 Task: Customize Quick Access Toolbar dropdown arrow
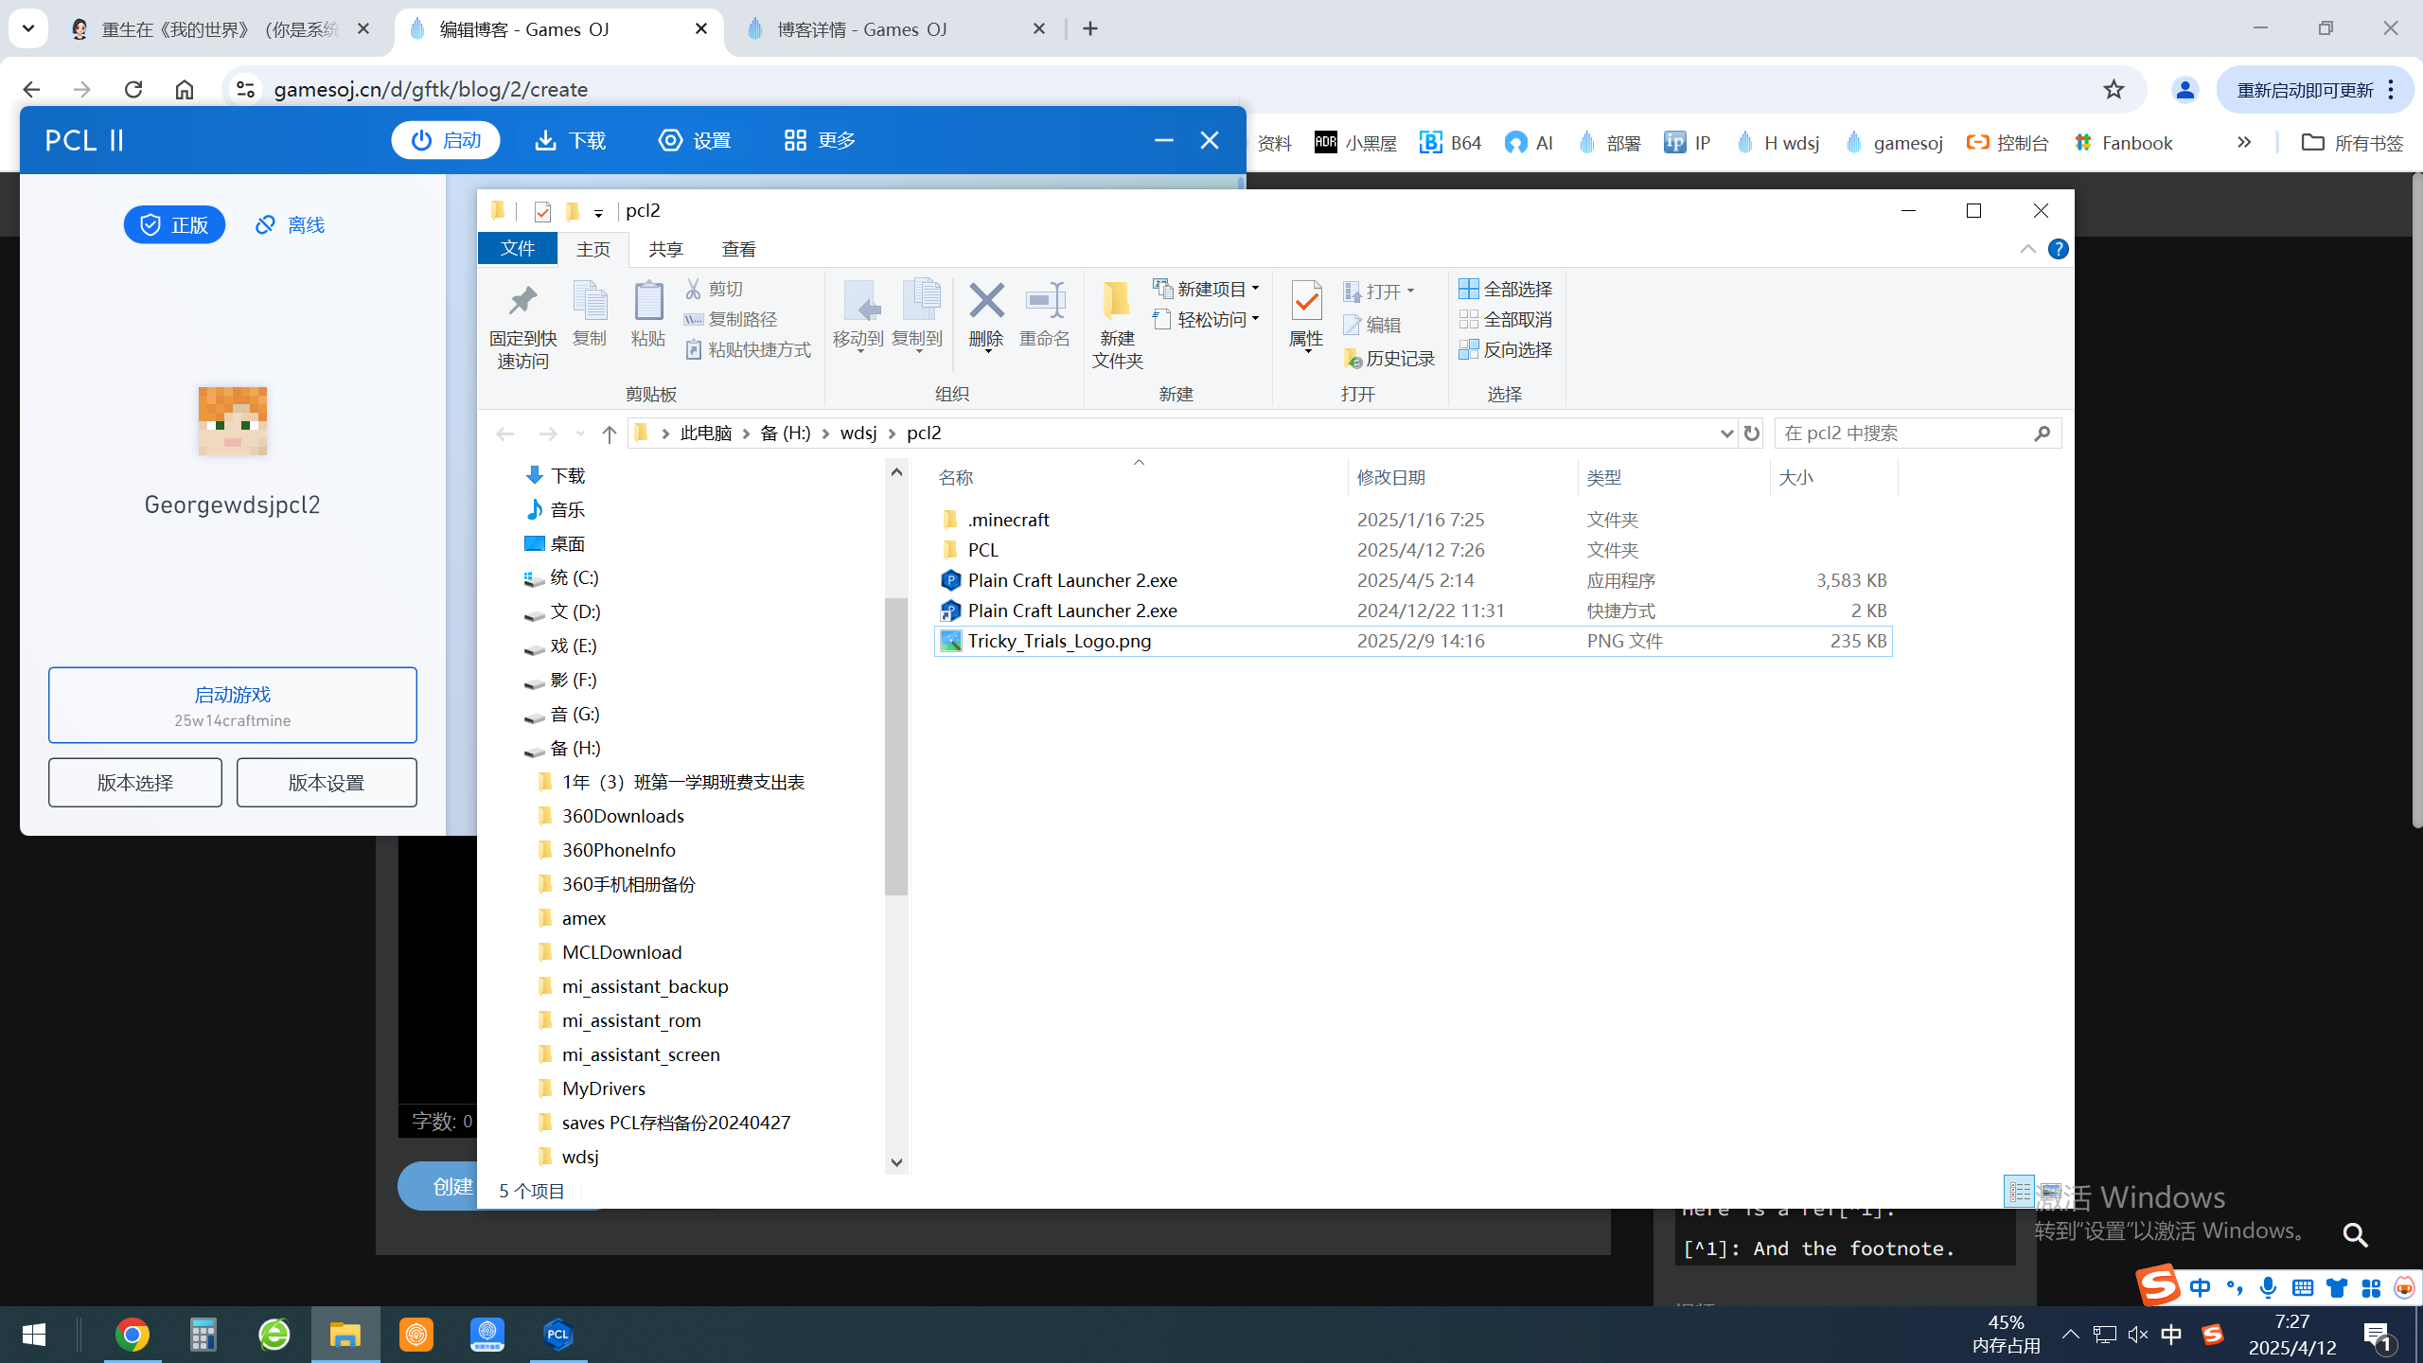[x=598, y=212]
